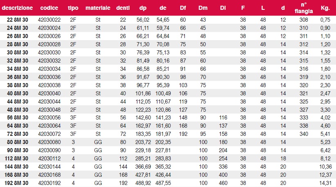Select the 112 8M 30 row description

click(16, 158)
